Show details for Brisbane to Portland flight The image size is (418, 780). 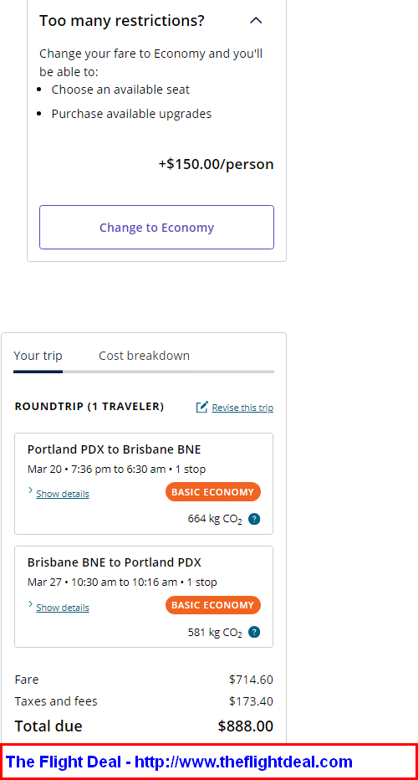pos(63,608)
